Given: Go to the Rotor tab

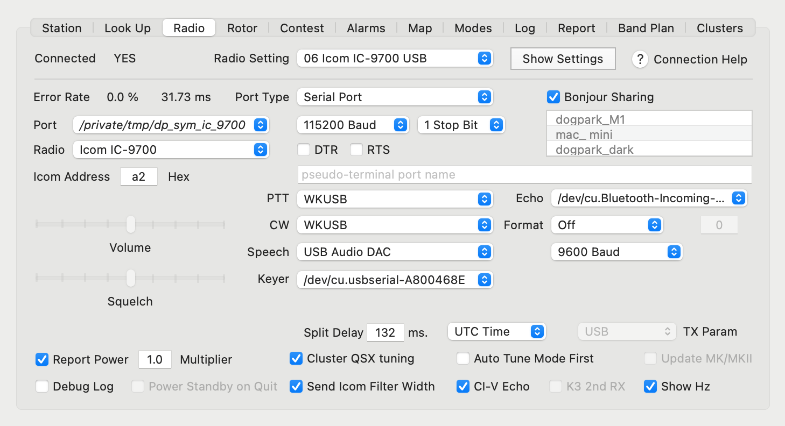Looking at the screenshot, I should pyautogui.click(x=242, y=28).
